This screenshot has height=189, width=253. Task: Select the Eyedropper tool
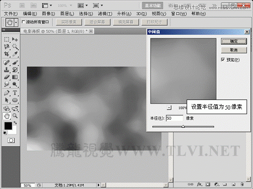(x=15, y=54)
